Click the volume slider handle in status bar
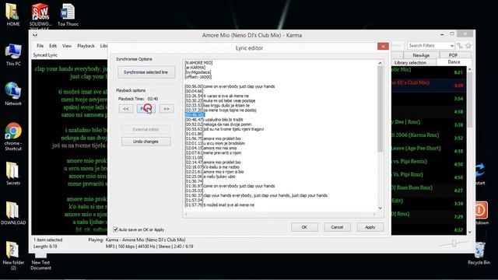This screenshot has width=498, height=280. (454, 243)
